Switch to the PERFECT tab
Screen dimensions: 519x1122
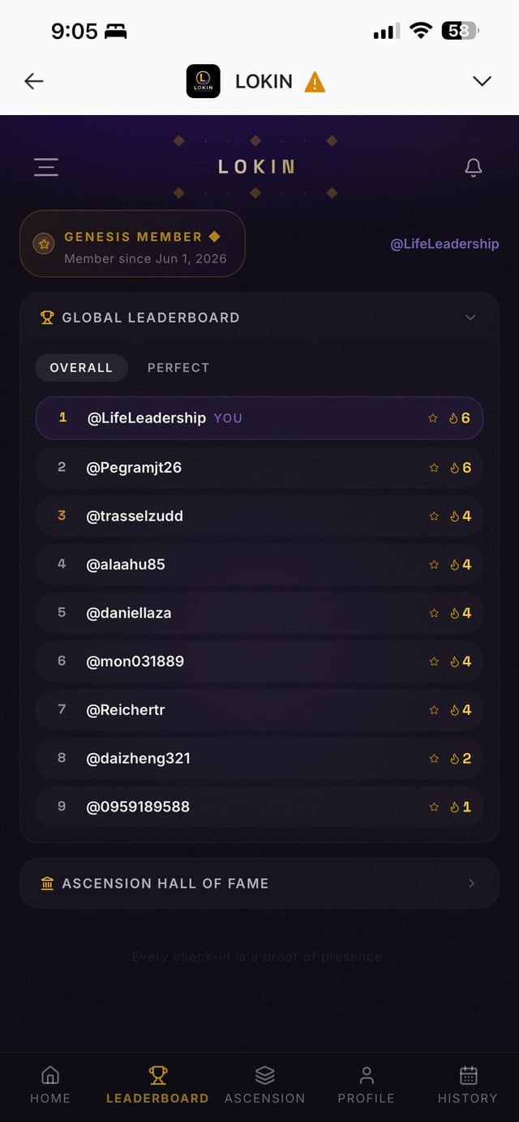tap(178, 368)
